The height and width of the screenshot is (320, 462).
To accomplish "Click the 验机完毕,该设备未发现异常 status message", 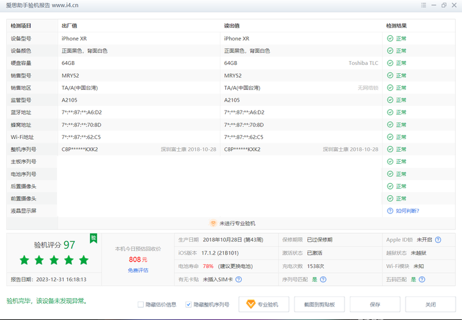I will [47, 301].
